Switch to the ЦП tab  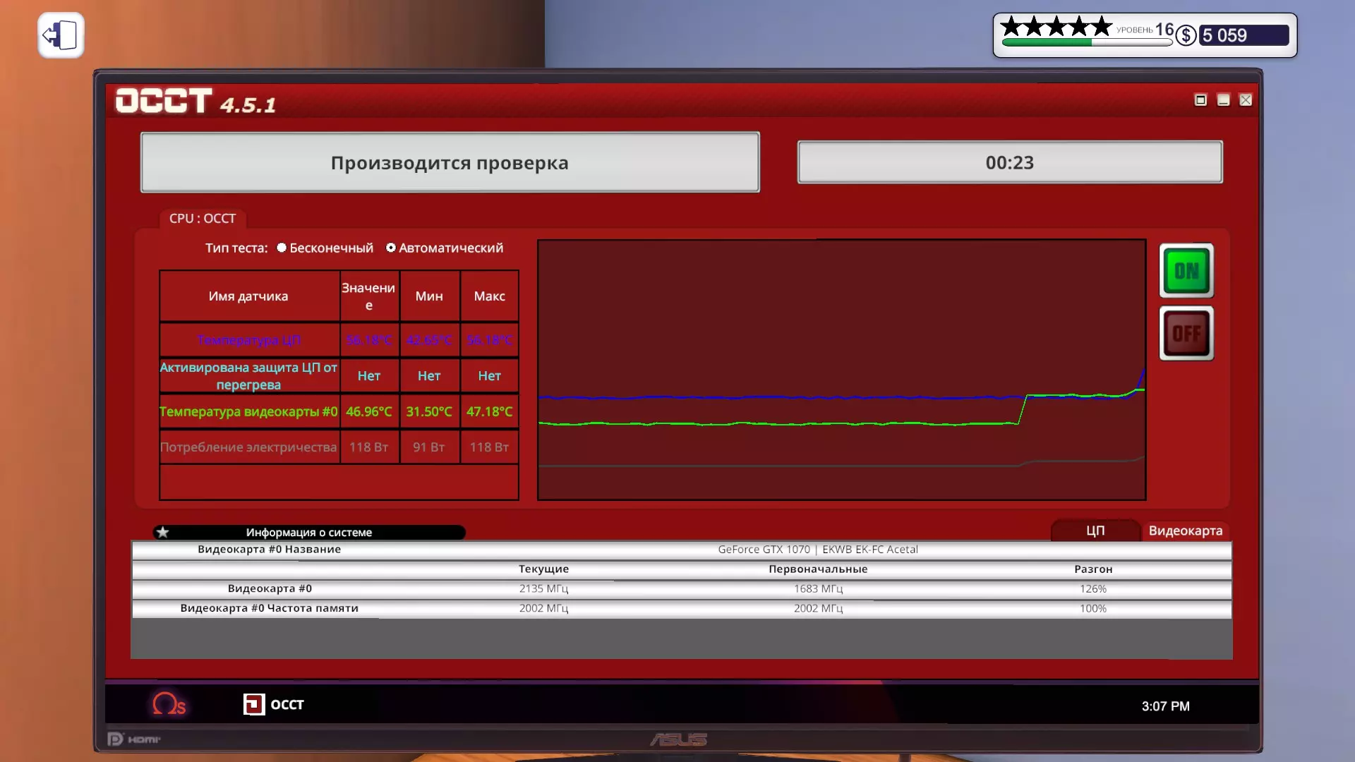(x=1095, y=531)
